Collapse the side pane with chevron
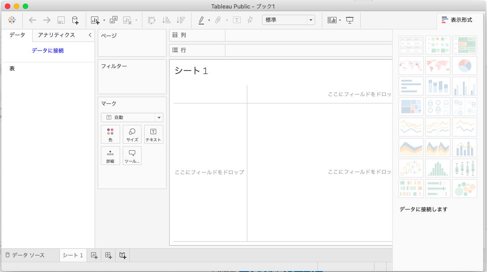 pyautogui.click(x=90, y=35)
